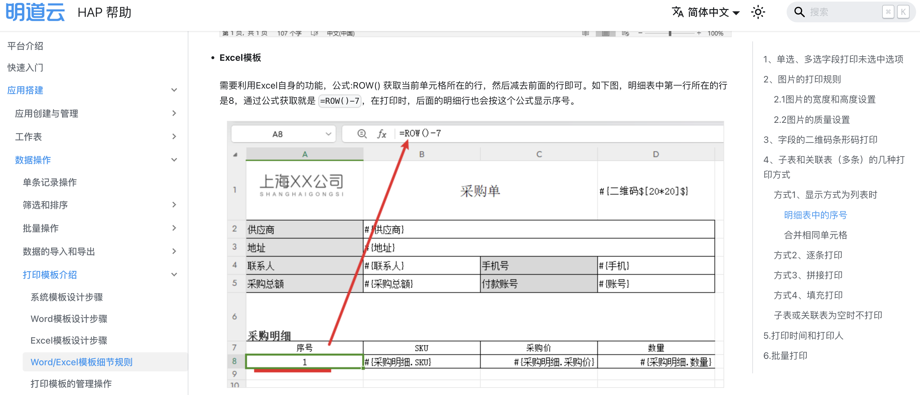Toggle the light/dark mode sun icon
Viewport: 920px width, 395px height.
(757, 12)
